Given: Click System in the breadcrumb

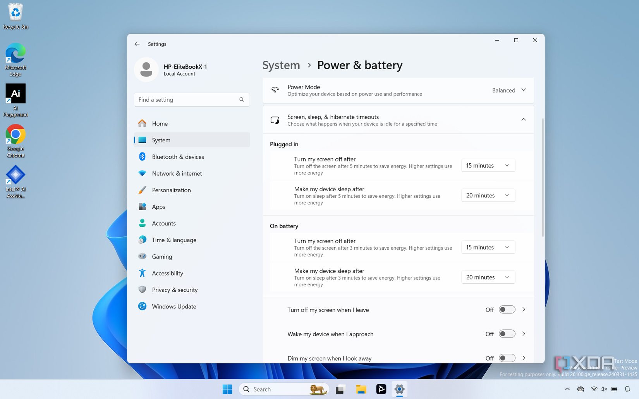Looking at the screenshot, I should 281,65.
